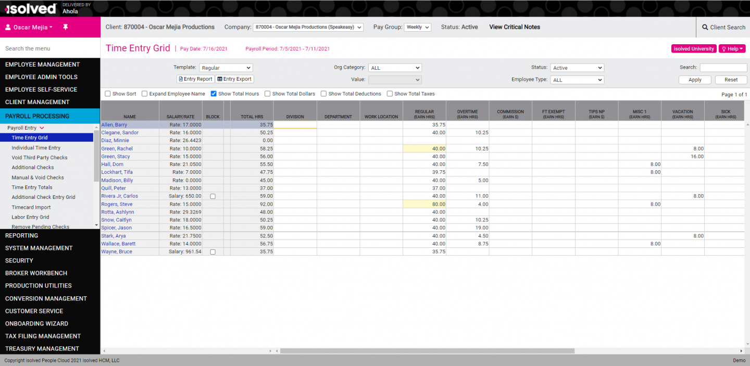Open the Employee Type dropdown
Viewport: 750px width, 366px height.
point(577,80)
